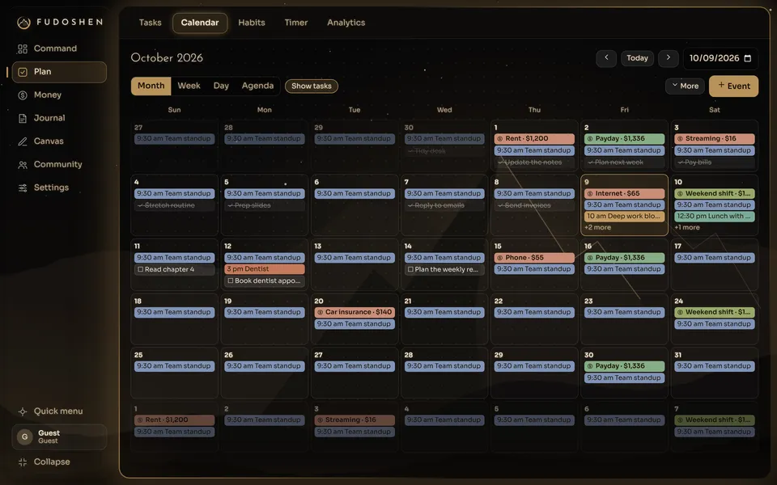
Task: Open the 3 pm Dentist event
Action: [265, 269]
